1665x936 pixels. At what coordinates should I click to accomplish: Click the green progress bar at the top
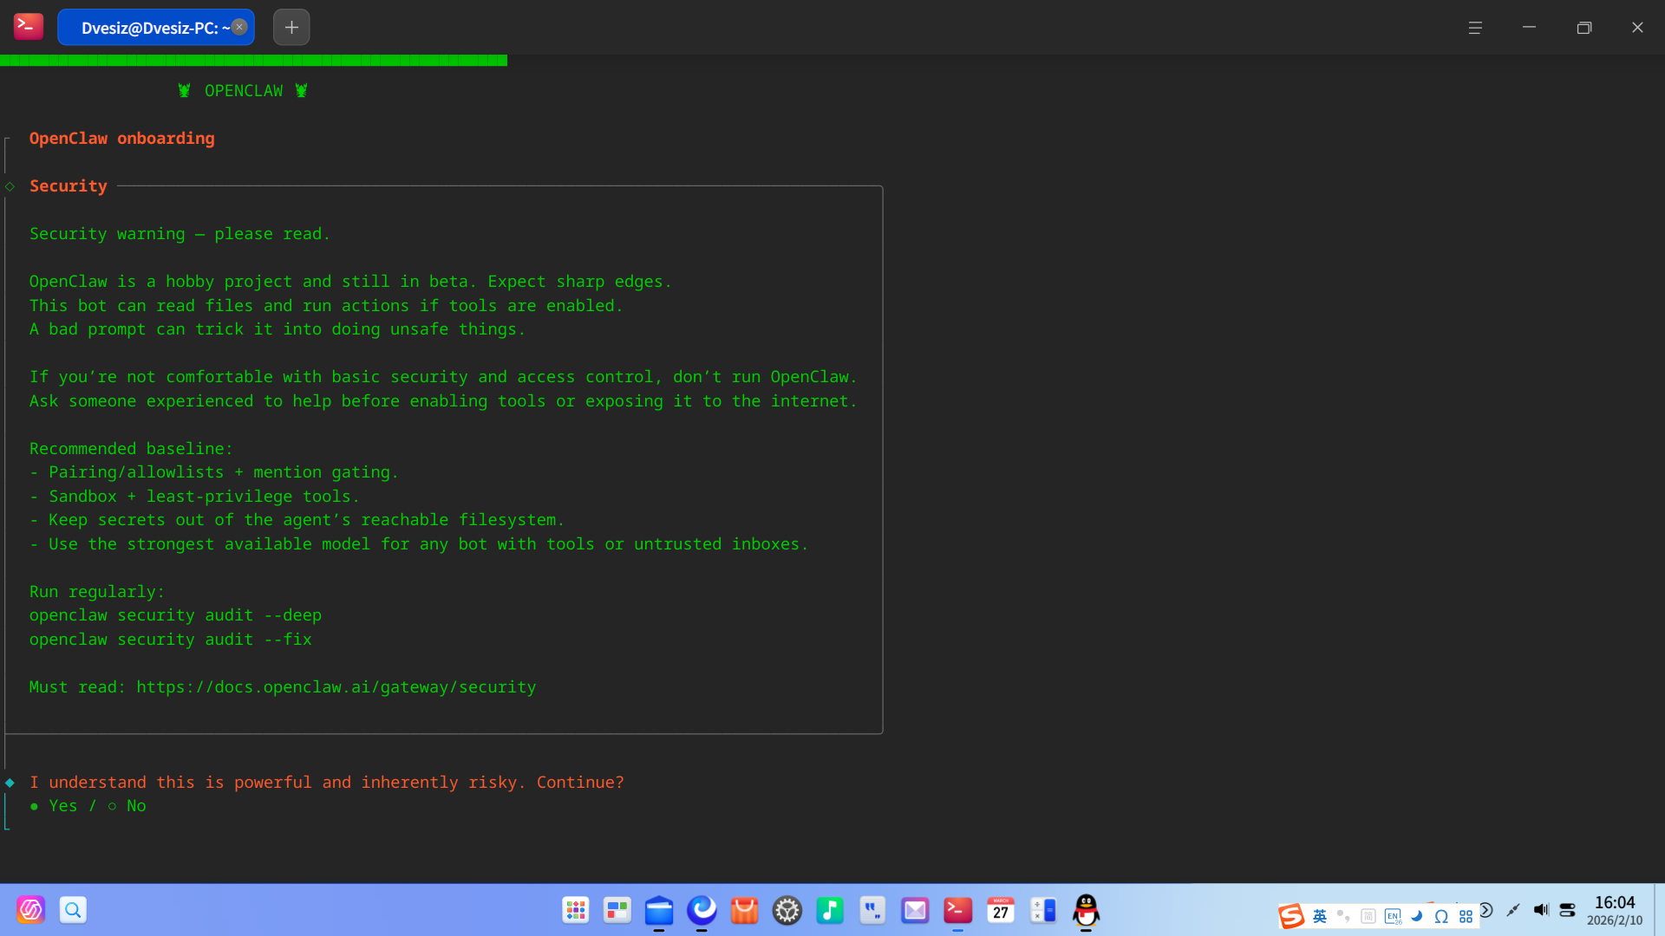[x=253, y=60]
